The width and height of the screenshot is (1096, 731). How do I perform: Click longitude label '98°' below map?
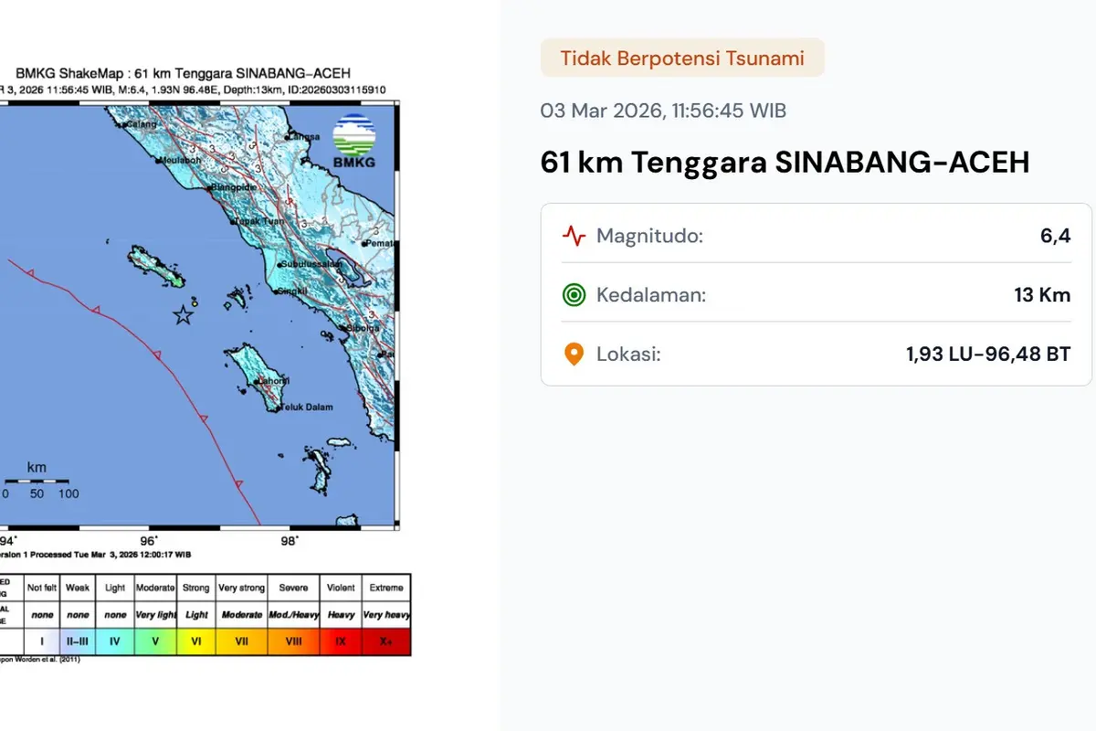pos(290,541)
